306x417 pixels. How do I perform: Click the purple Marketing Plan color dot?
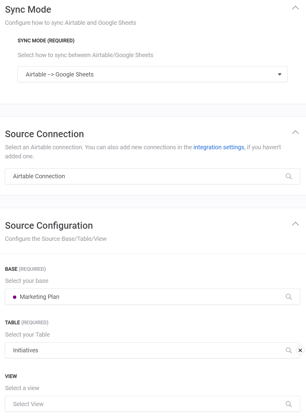pyautogui.click(x=14, y=297)
